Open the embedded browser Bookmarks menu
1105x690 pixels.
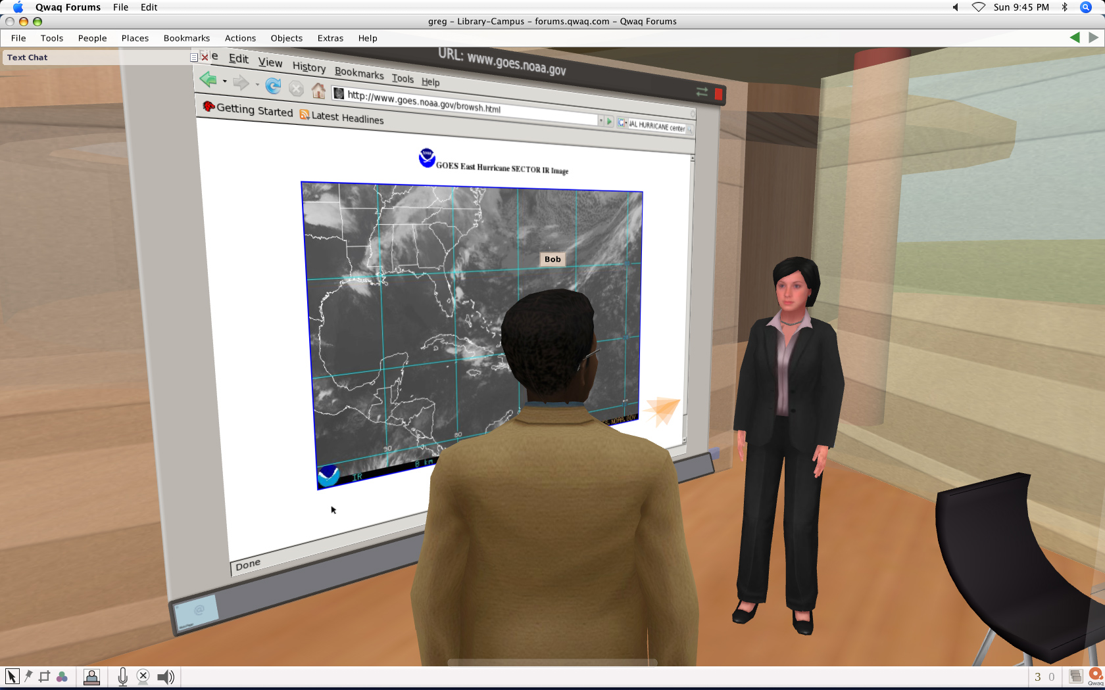359,72
